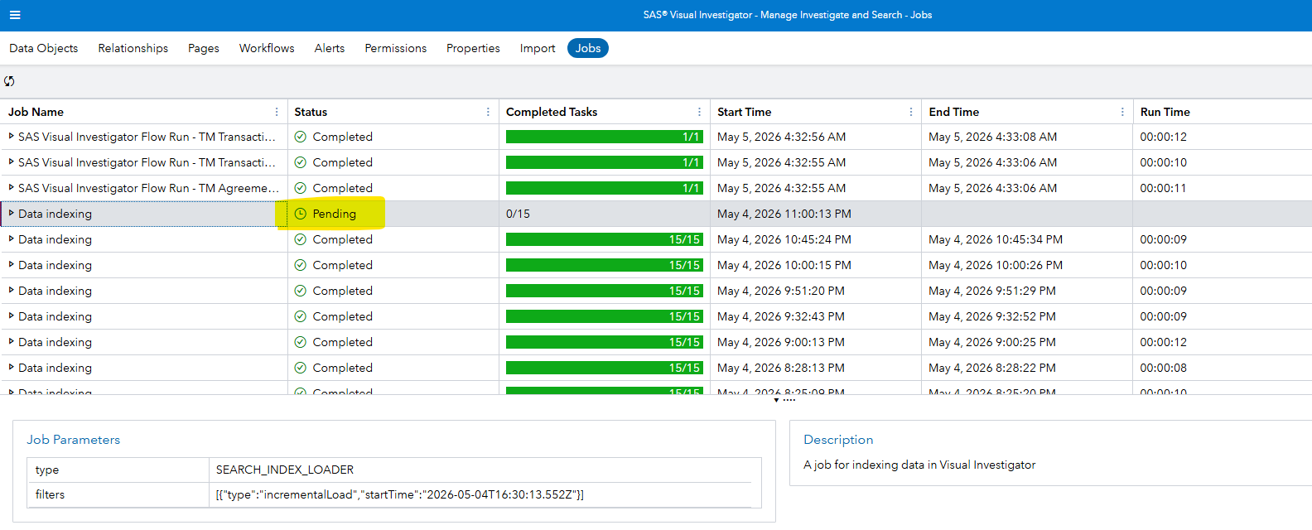Click end time May 5, 2026 4:33:08 AM

(993, 137)
